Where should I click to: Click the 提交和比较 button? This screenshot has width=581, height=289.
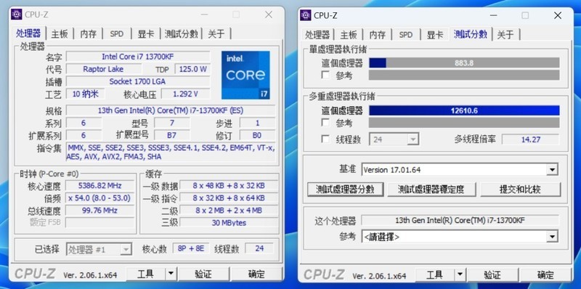pyautogui.click(x=520, y=190)
